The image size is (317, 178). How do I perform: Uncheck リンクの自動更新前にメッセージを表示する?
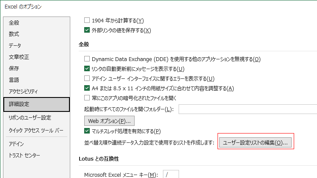point(87,69)
